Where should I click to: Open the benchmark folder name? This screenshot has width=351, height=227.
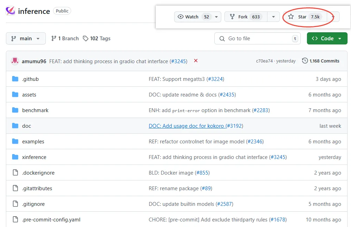tap(35, 110)
